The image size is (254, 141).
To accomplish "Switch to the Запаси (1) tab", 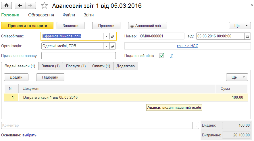I will pyautogui.click(x=51, y=66).
